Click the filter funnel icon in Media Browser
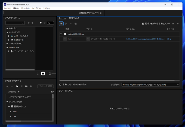This screenshot has height=127, width=185. (x=41, y=23)
